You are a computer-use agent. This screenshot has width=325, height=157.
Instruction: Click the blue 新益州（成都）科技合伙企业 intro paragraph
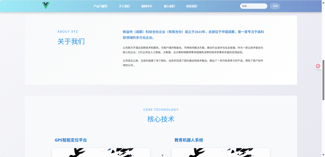pyautogui.click(x=193, y=35)
